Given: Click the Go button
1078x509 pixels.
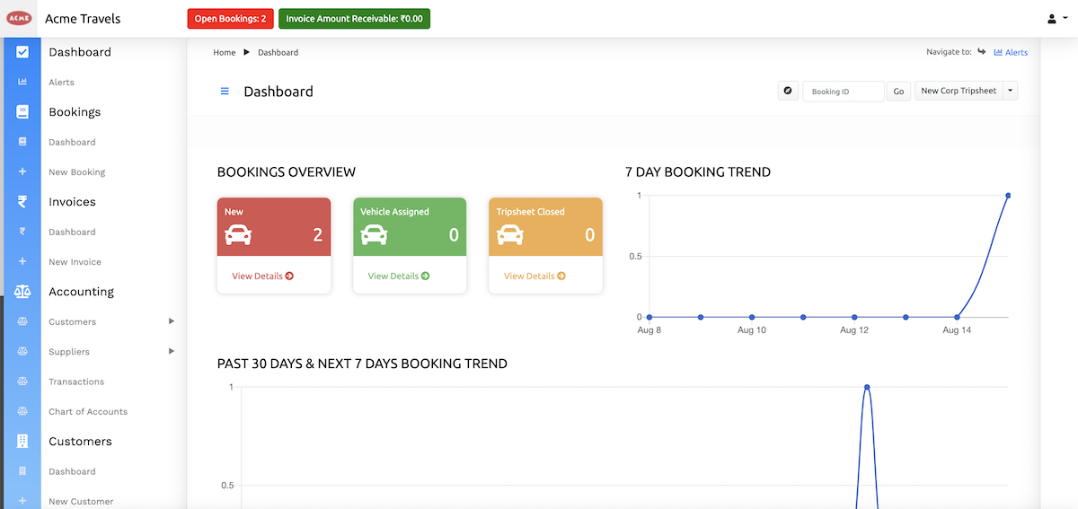Looking at the screenshot, I should click(x=898, y=91).
